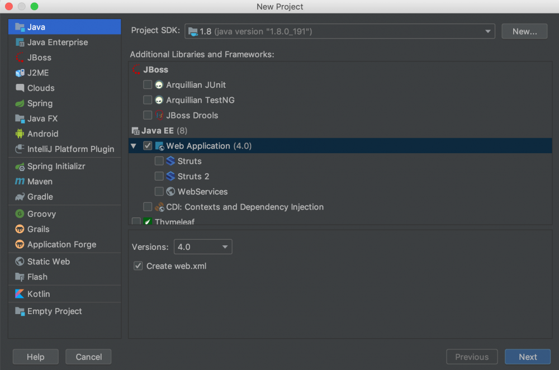
Task: Click the Gradle elephant icon
Action: click(20, 197)
